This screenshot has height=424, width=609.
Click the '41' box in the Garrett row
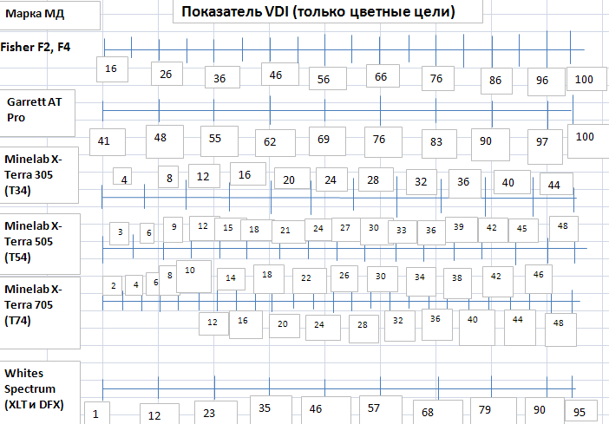click(x=108, y=142)
